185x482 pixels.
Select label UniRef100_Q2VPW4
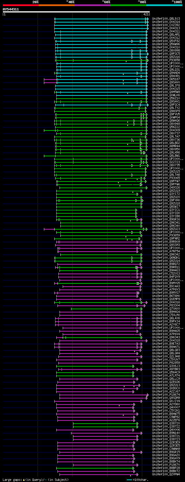166,474
